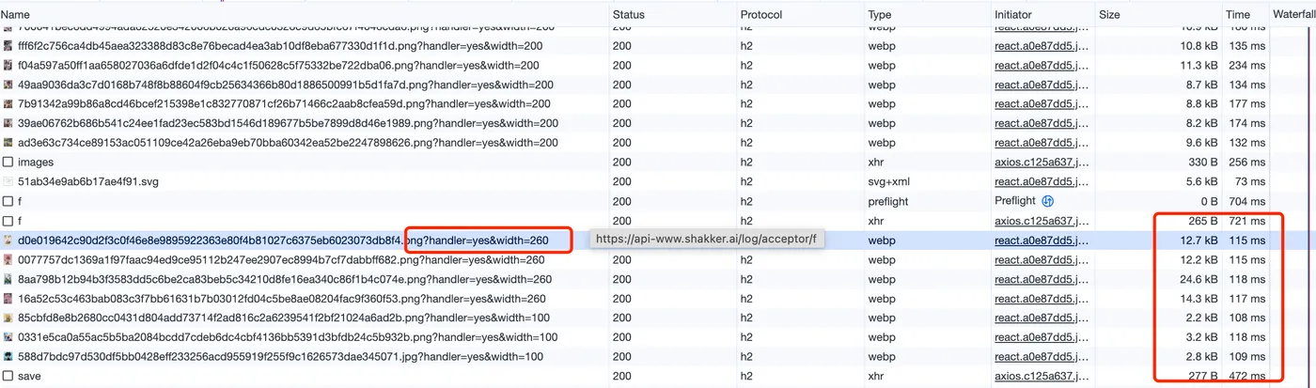Click the SVG file icon for 51ab34e9ab6b17ae4f91.svg

tap(8, 181)
